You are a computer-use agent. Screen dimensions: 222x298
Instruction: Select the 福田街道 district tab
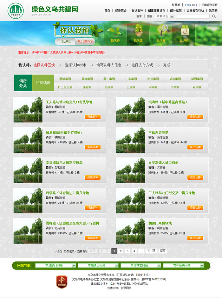point(87,79)
